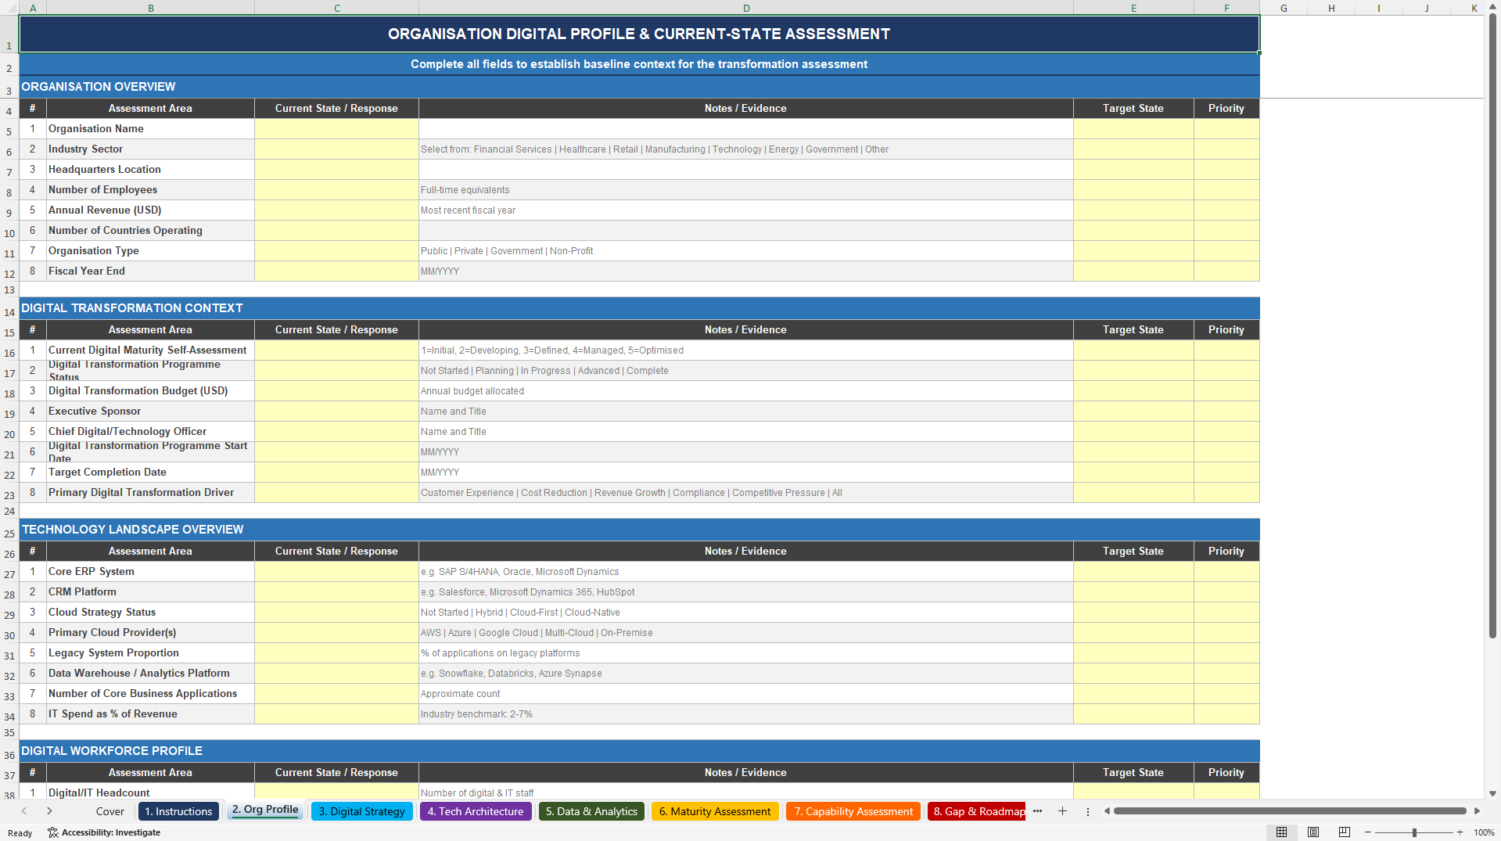Select column E header

pos(1133,8)
